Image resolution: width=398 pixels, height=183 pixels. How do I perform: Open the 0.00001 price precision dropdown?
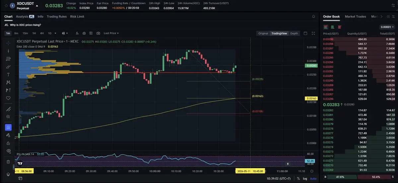387,27
